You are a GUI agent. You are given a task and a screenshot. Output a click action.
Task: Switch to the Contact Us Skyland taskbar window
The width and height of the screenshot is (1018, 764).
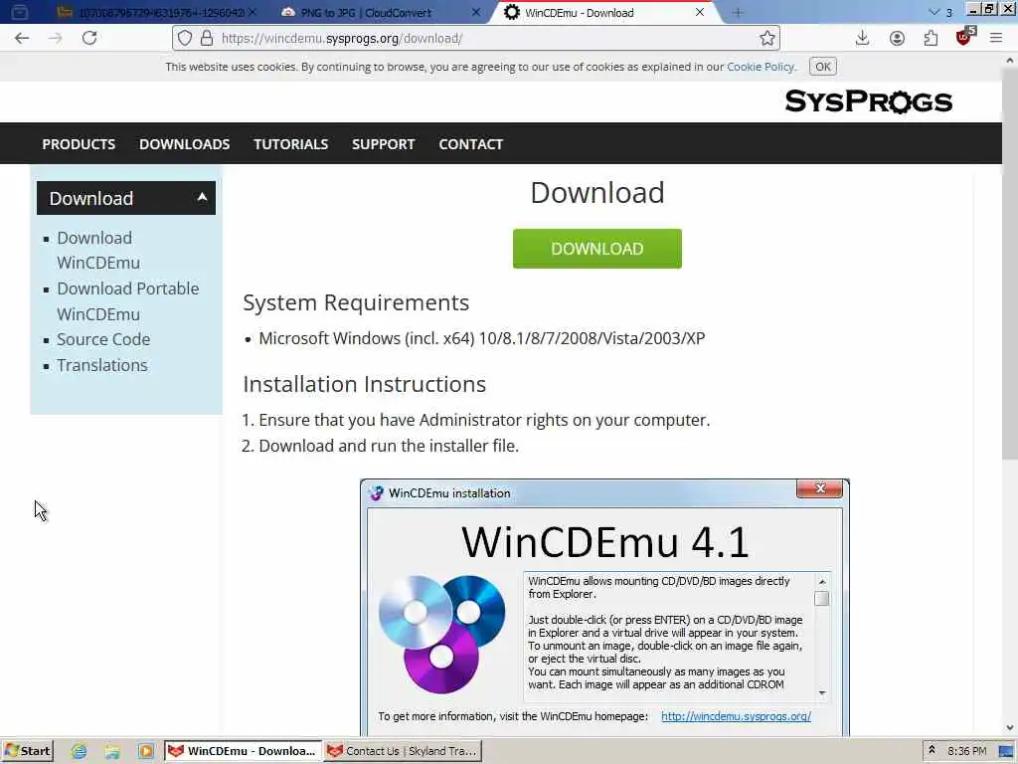point(404,751)
